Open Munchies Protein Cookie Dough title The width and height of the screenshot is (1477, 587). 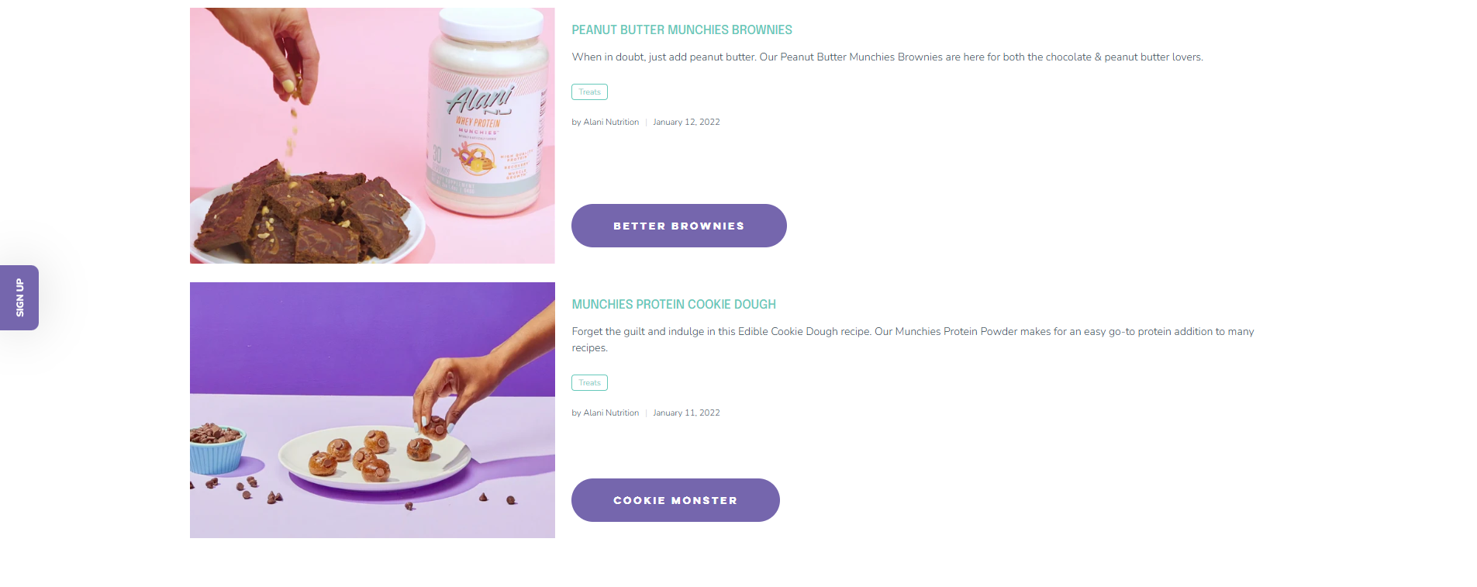pos(674,304)
